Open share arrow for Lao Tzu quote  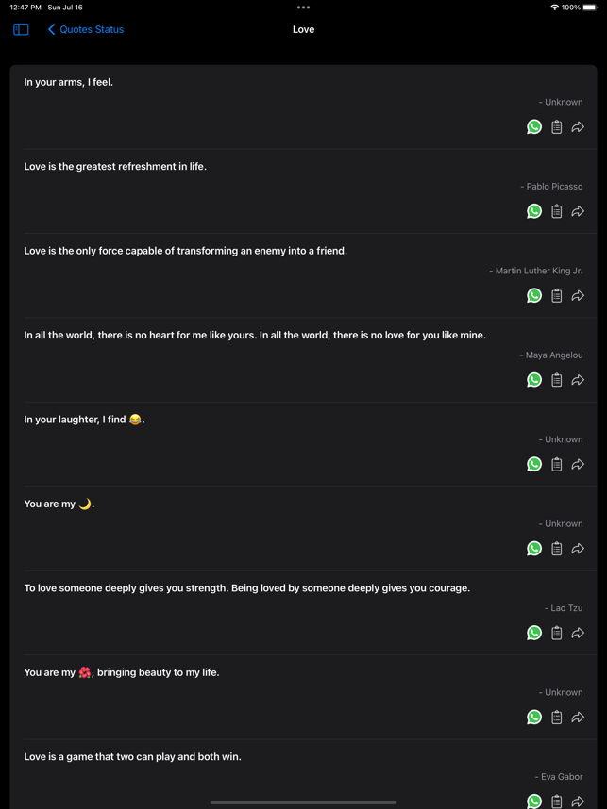pyautogui.click(x=578, y=633)
